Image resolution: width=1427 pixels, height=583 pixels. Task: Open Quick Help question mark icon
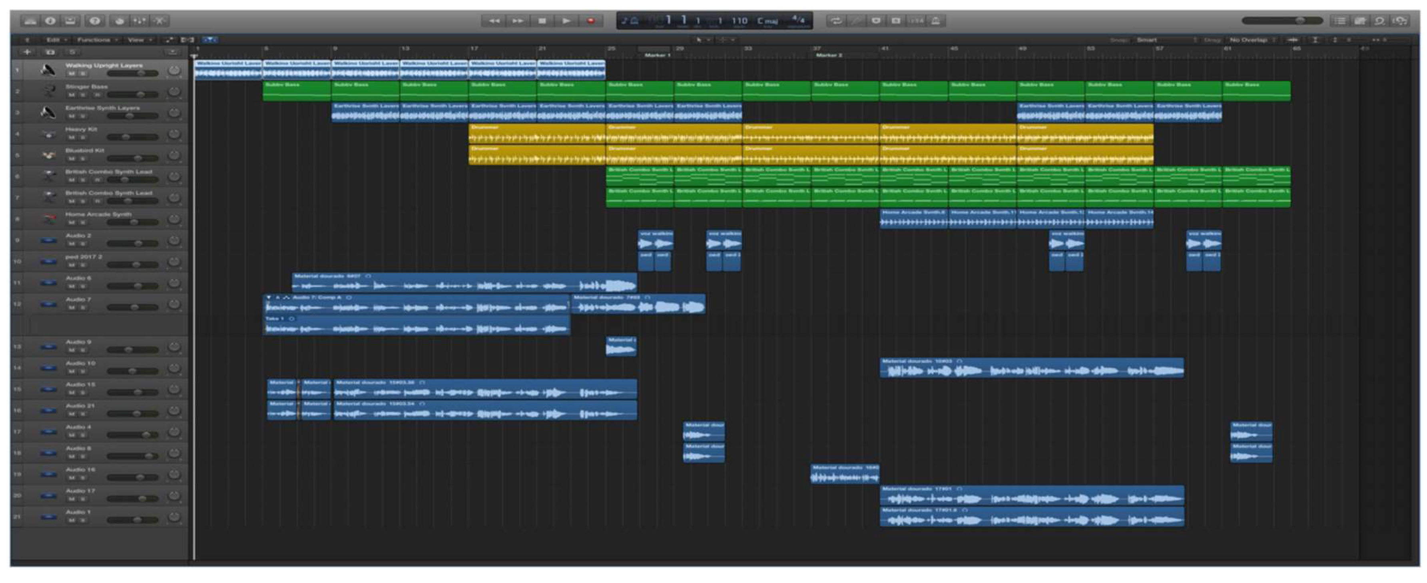tap(95, 21)
